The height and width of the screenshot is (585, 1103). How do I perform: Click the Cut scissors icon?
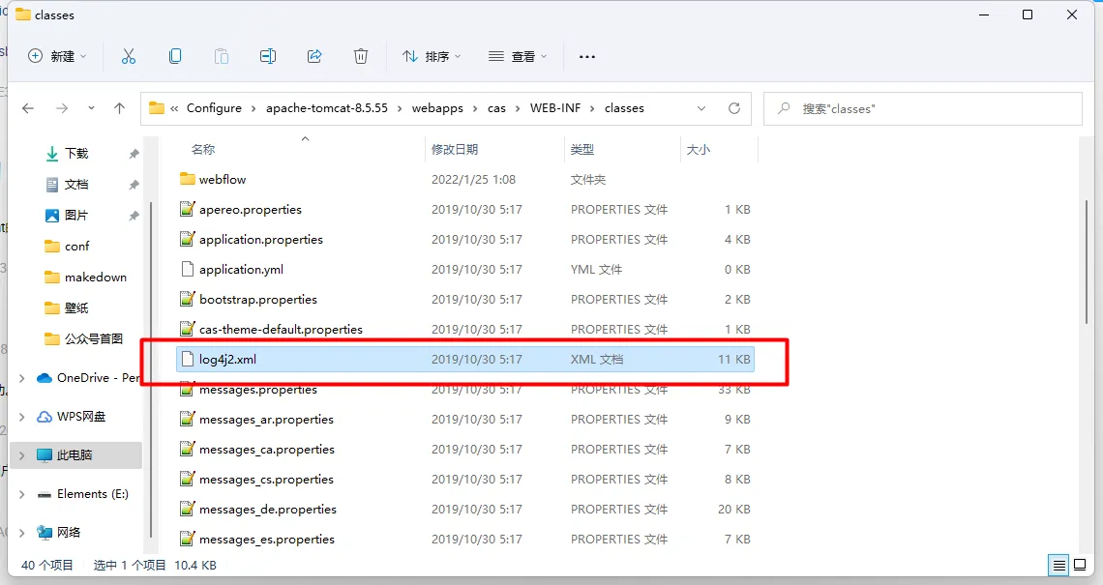[128, 56]
